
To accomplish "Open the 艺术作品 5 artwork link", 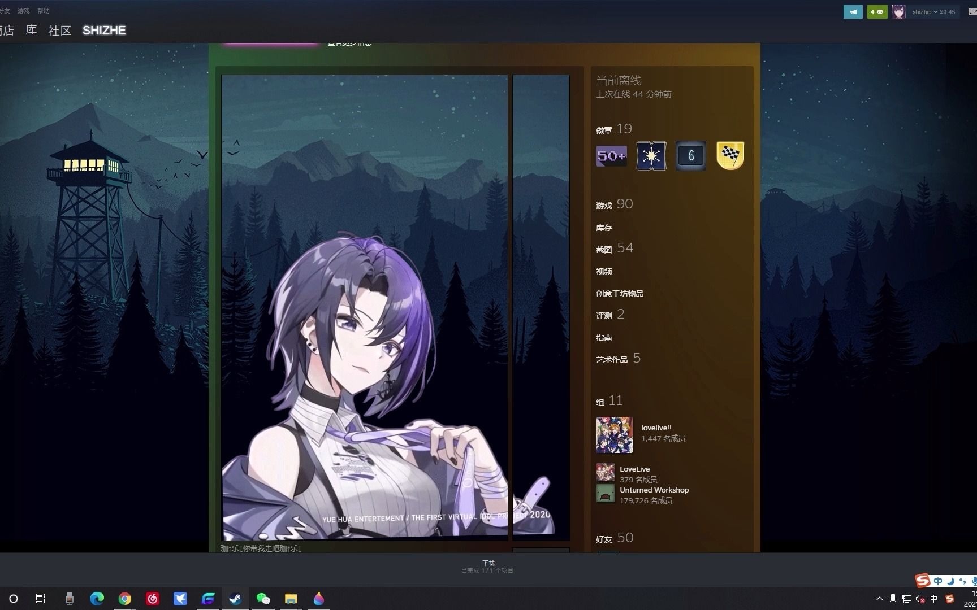I will [x=619, y=359].
